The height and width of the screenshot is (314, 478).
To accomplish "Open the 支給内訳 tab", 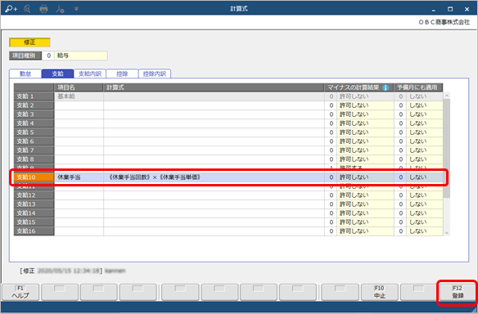I will pos(90,74).
